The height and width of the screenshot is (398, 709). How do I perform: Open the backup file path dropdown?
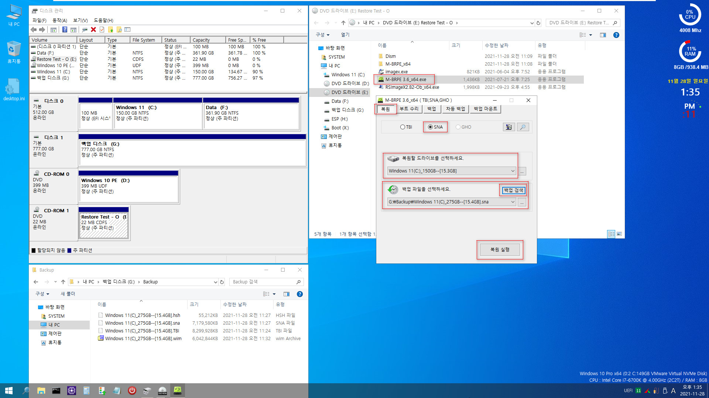click(x=451, y=202)
